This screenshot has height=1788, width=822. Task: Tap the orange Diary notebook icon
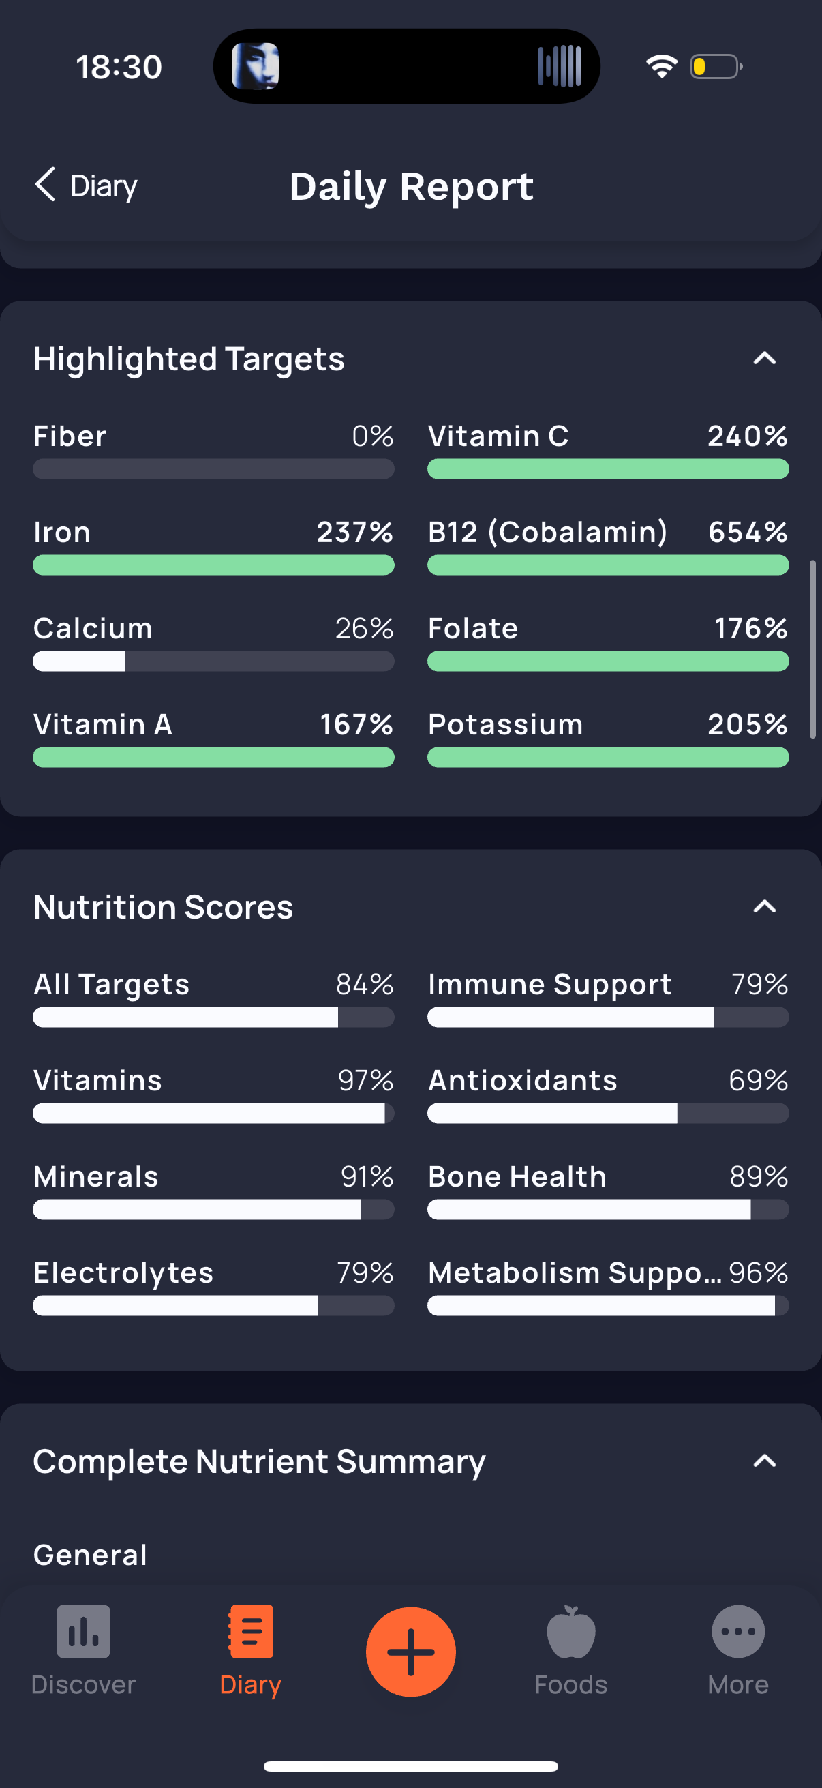(250, 1631)
